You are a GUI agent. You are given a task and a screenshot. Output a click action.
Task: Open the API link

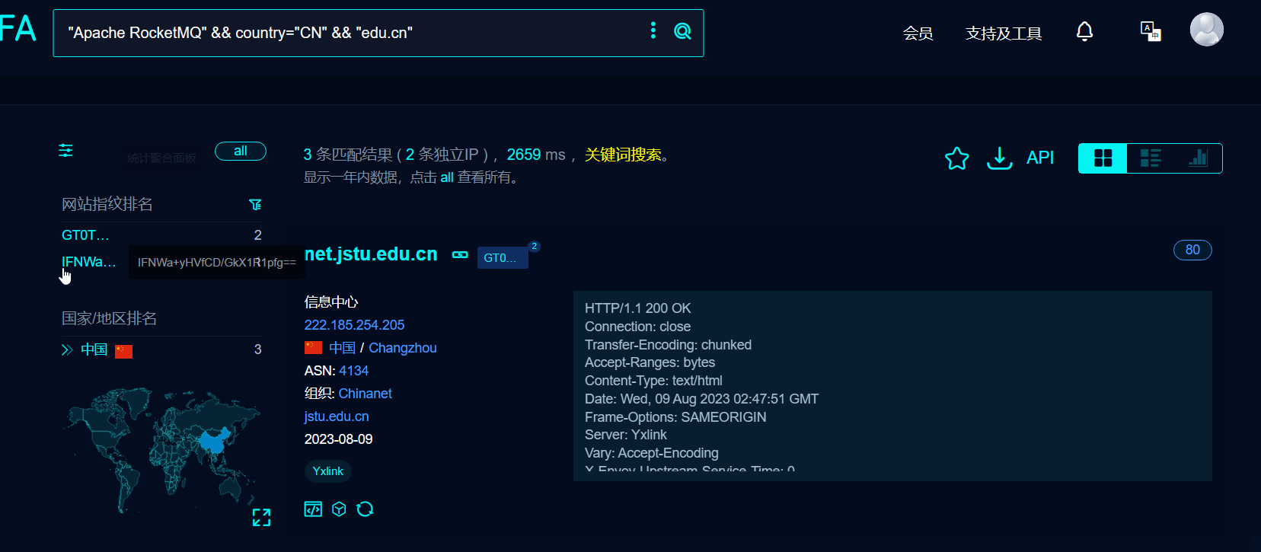(x=1039, y=158)
